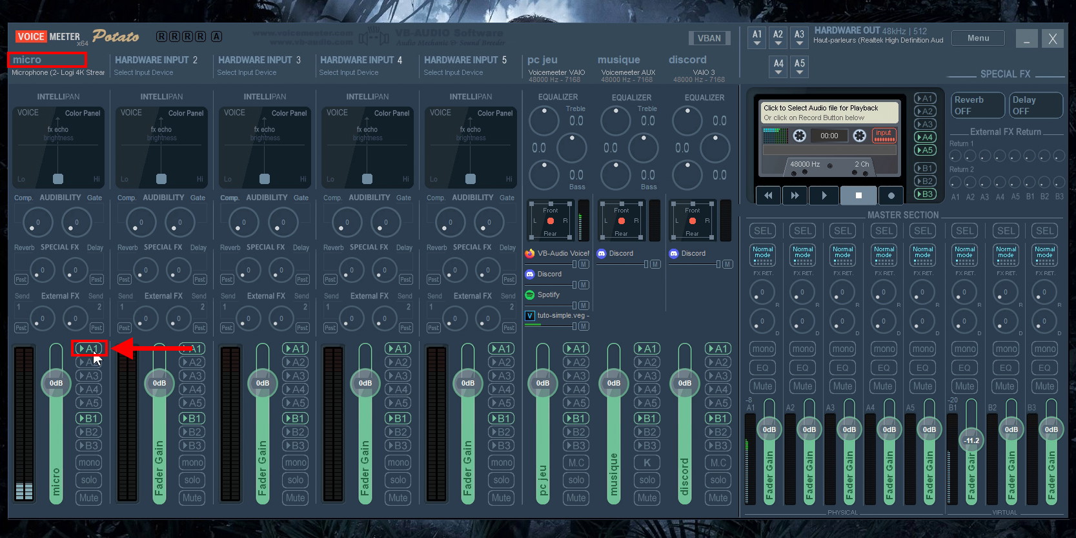Start recording with the record button
The height and width of the screenshot is (538, 1076).
point(891,196)
